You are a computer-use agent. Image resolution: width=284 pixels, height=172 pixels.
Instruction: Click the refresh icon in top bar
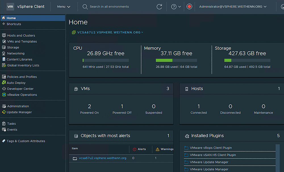[159, 7]
